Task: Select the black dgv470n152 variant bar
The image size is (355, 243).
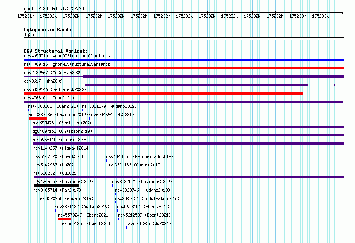Action: pos(56,186)
